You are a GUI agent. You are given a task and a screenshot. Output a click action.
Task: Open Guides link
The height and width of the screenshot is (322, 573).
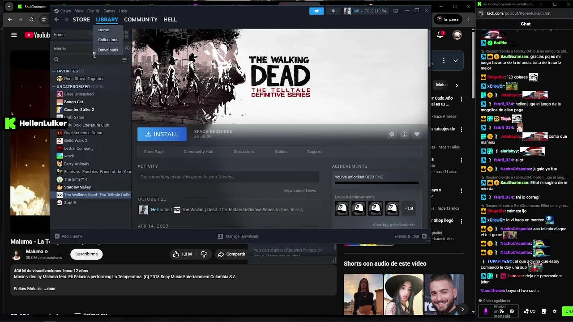pos(281,152)
